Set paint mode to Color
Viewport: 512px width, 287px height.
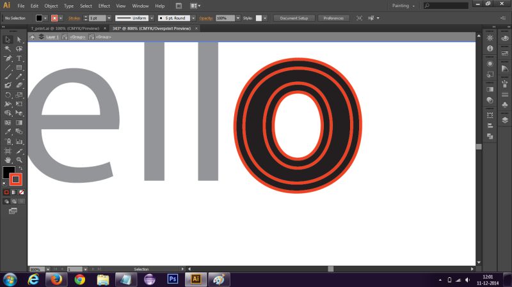6,192
